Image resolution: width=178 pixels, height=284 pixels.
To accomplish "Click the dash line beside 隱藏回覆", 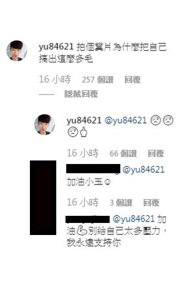I will [x=47, y=94].
